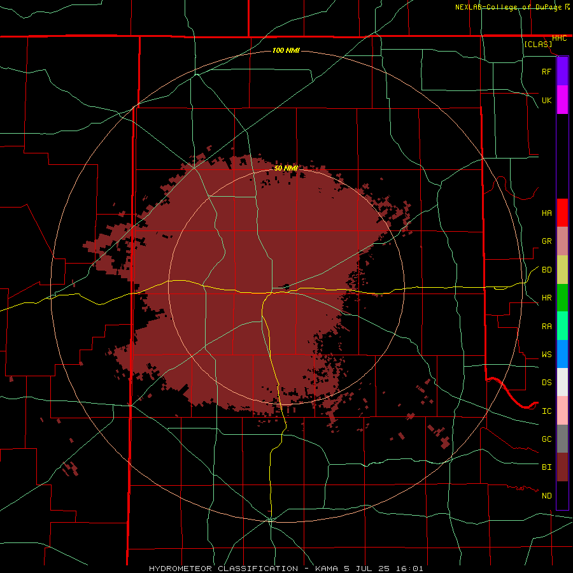Click the RF legend label

[546, 71]
